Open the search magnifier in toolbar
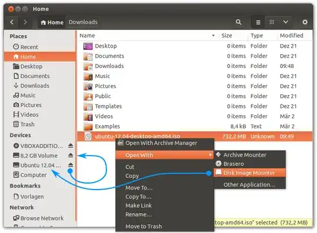This screenshot has height=233, width=317. click(x=238, y=22)
